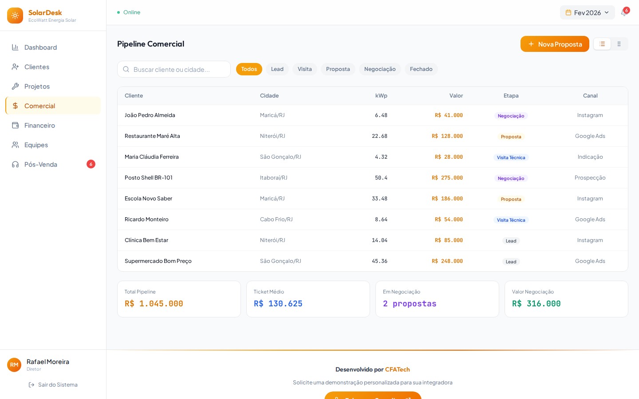
Task: Go to Clientes in the sidebar
Action: tap(37, 67)
